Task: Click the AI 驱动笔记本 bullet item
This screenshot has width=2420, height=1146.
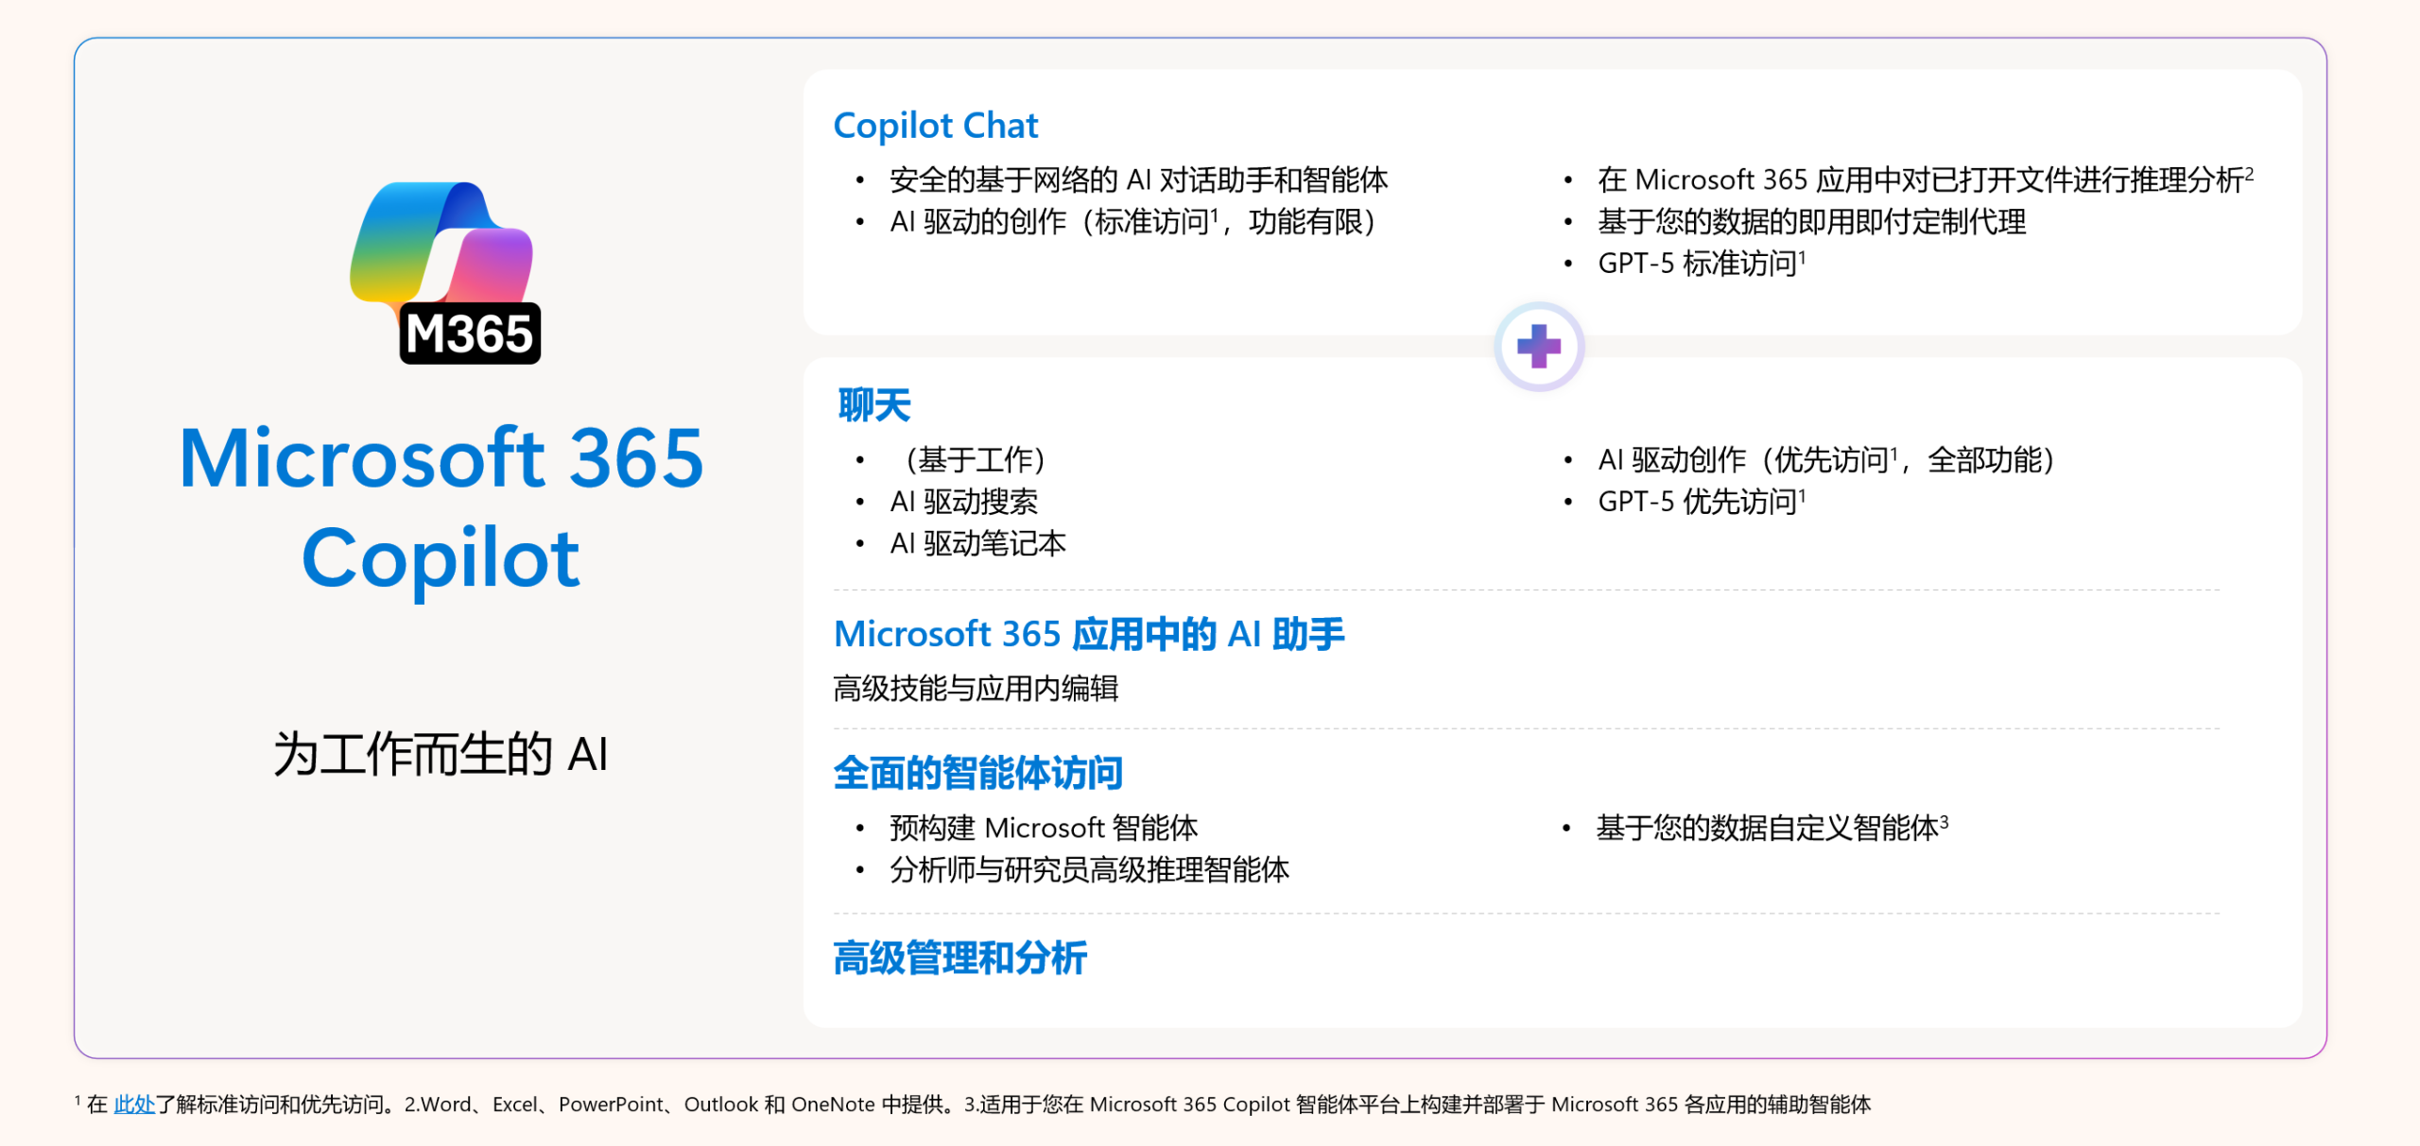Action: [977, 543]
